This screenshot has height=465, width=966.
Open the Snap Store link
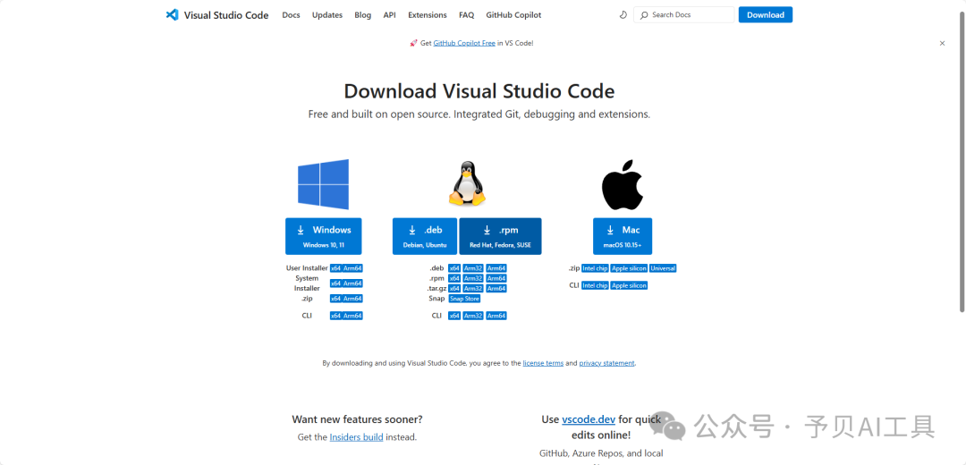tap(464, 299)
